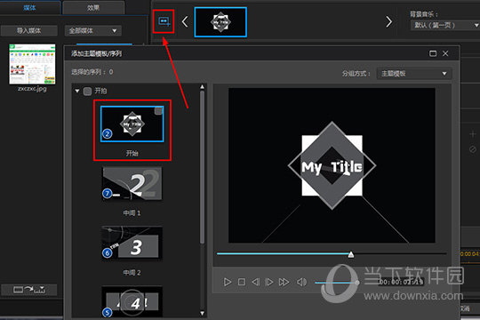Click the 选择的序列 count text

[92, 72]
